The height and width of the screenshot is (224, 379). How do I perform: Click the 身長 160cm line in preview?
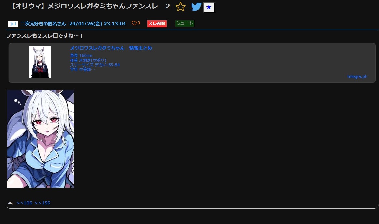pyautogui.click(x=81, y=55)
